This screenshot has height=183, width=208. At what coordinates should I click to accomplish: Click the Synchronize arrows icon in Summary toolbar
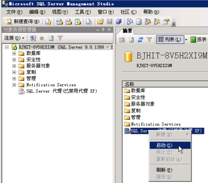tap(140, 40)
